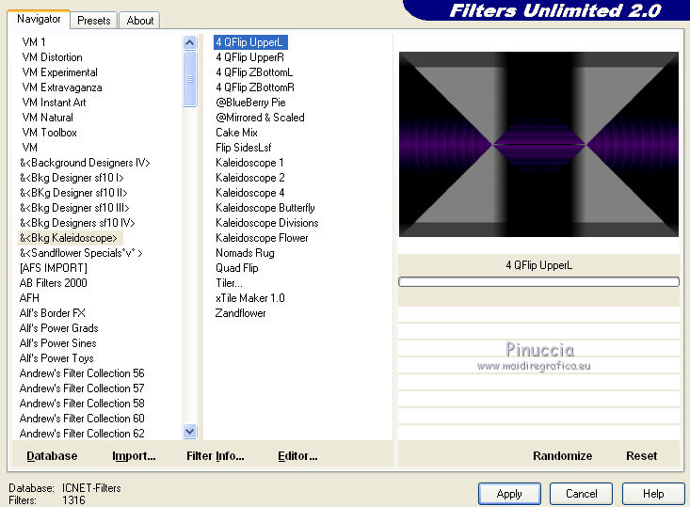Select &<Bkg Designers sf10 IV> category

point(77,223)
